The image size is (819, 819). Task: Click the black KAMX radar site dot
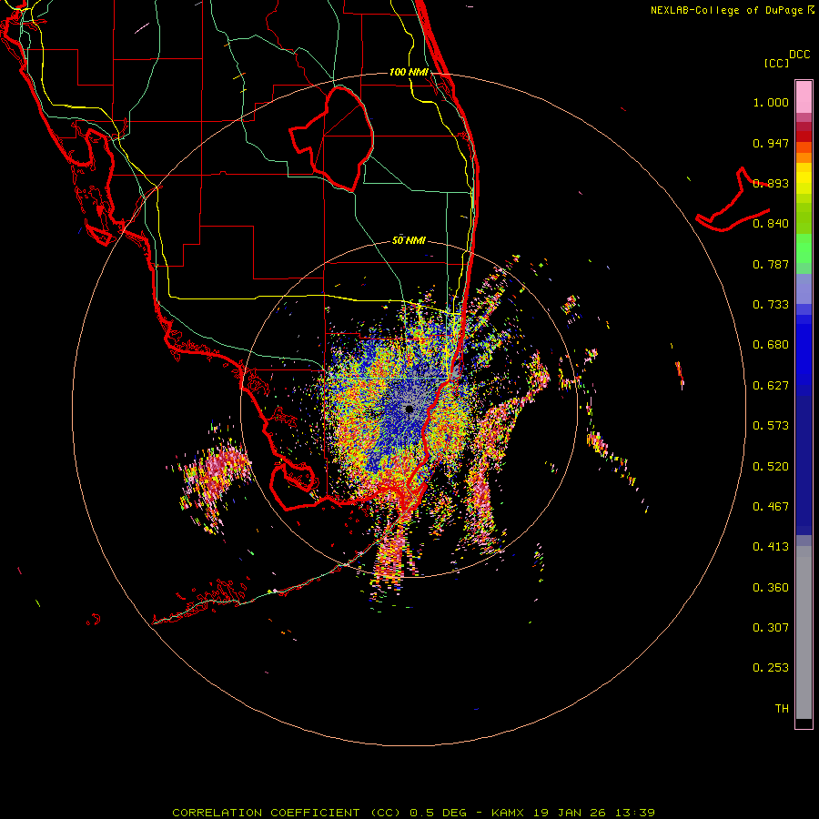409,409
